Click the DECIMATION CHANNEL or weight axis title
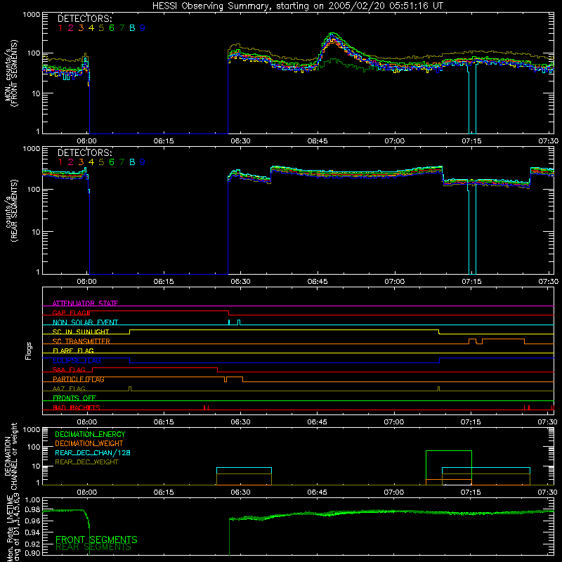Screen dimensions: 562x562 point(11,456)
